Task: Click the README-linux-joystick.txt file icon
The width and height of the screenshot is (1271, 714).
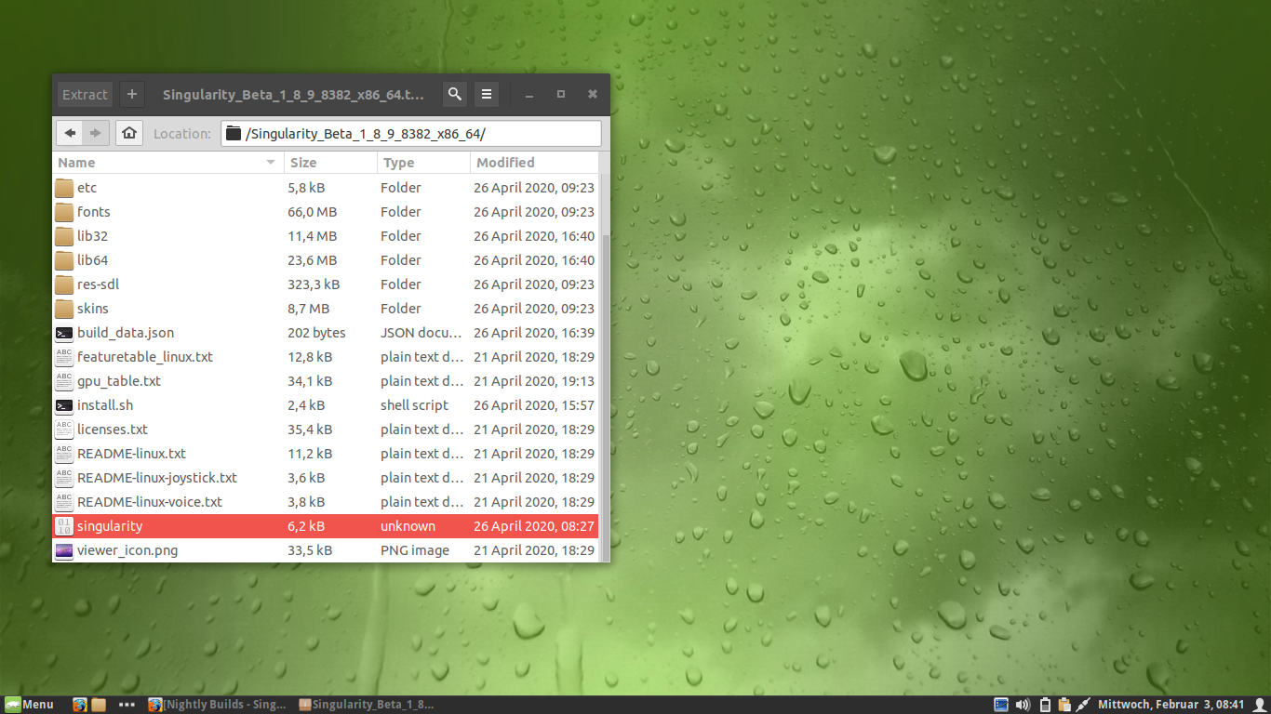Action: point(64,478)
